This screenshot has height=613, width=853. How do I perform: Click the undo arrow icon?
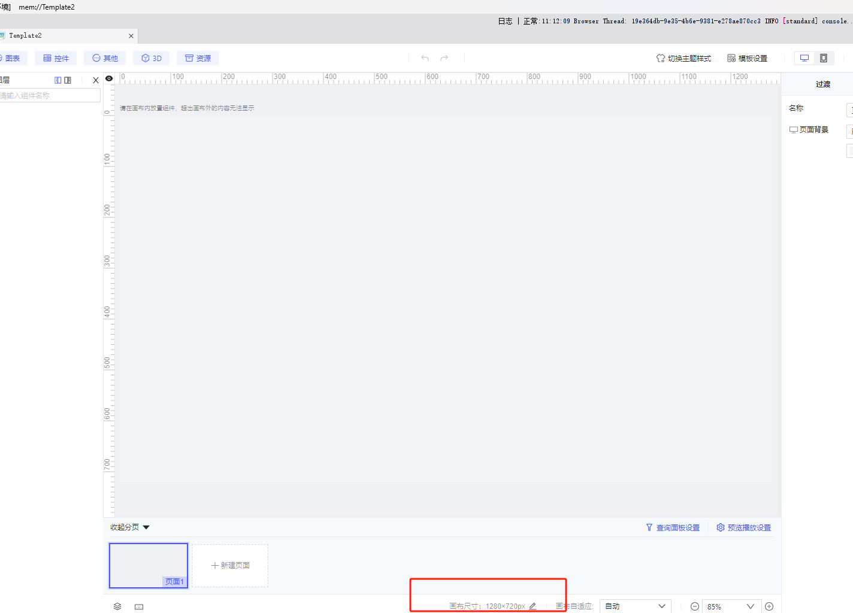click(425, 58)
